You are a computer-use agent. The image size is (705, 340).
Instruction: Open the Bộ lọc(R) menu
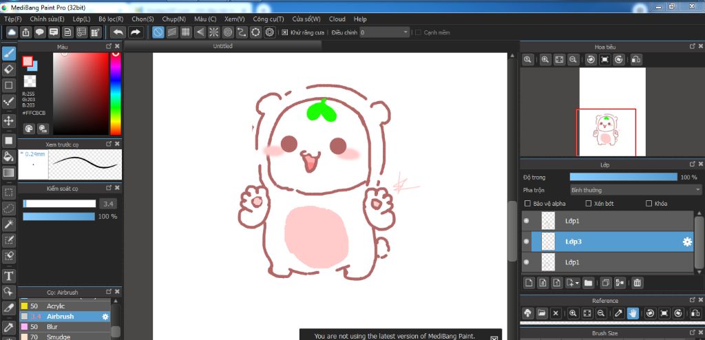111,19
